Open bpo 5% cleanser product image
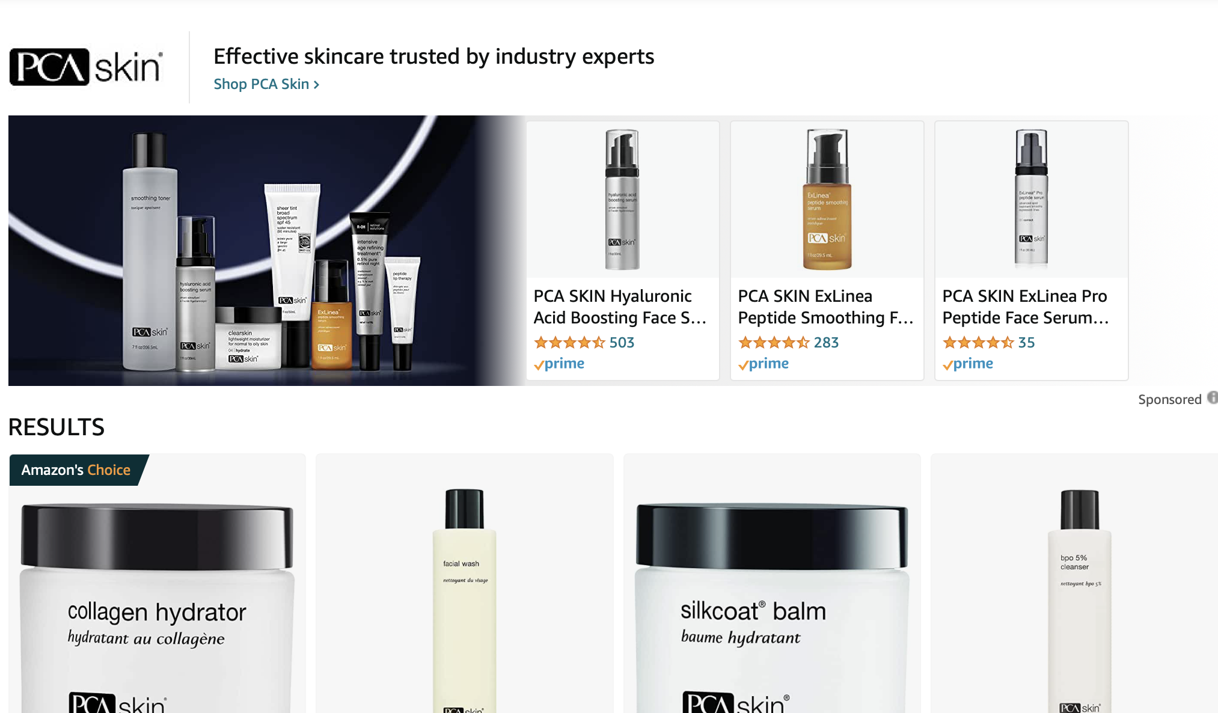This screenshot has width=1218, height=713. (x=1080, y=601)
